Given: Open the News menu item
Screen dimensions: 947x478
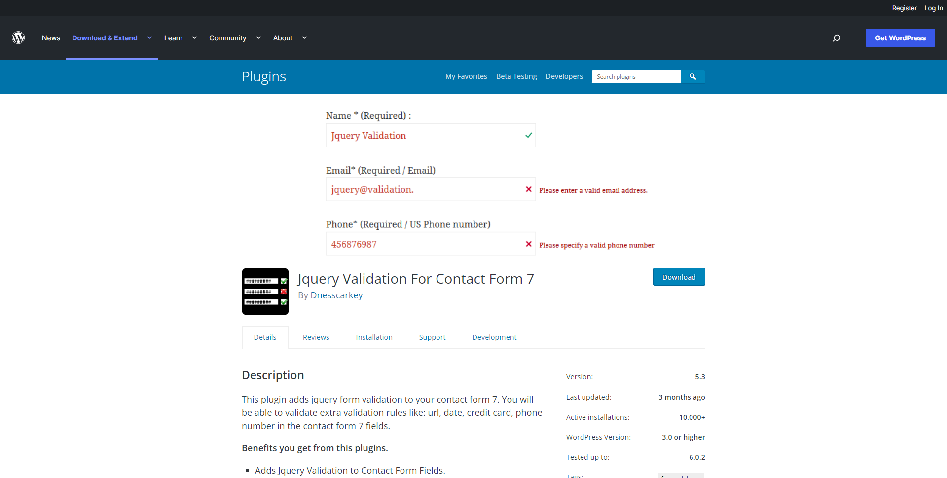Looking at the screenshot, I should click(x=51, y=38).
